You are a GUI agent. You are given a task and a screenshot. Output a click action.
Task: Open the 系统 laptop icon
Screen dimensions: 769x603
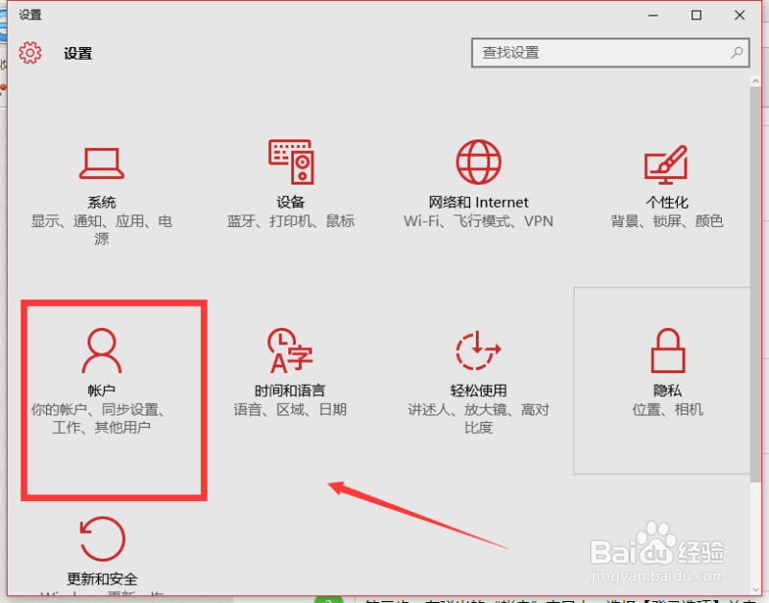[x=102, y=163]
